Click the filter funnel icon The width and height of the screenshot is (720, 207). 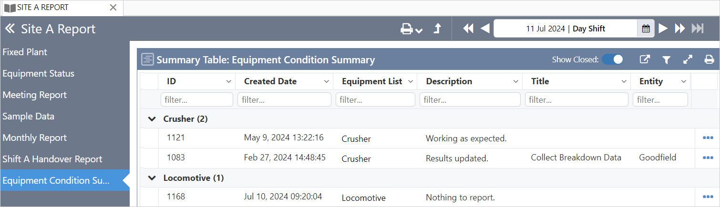pos(667,59)
